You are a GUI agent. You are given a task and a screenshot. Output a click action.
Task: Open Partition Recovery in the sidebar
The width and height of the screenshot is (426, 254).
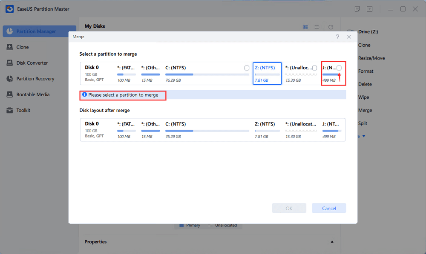pos(35,79)
